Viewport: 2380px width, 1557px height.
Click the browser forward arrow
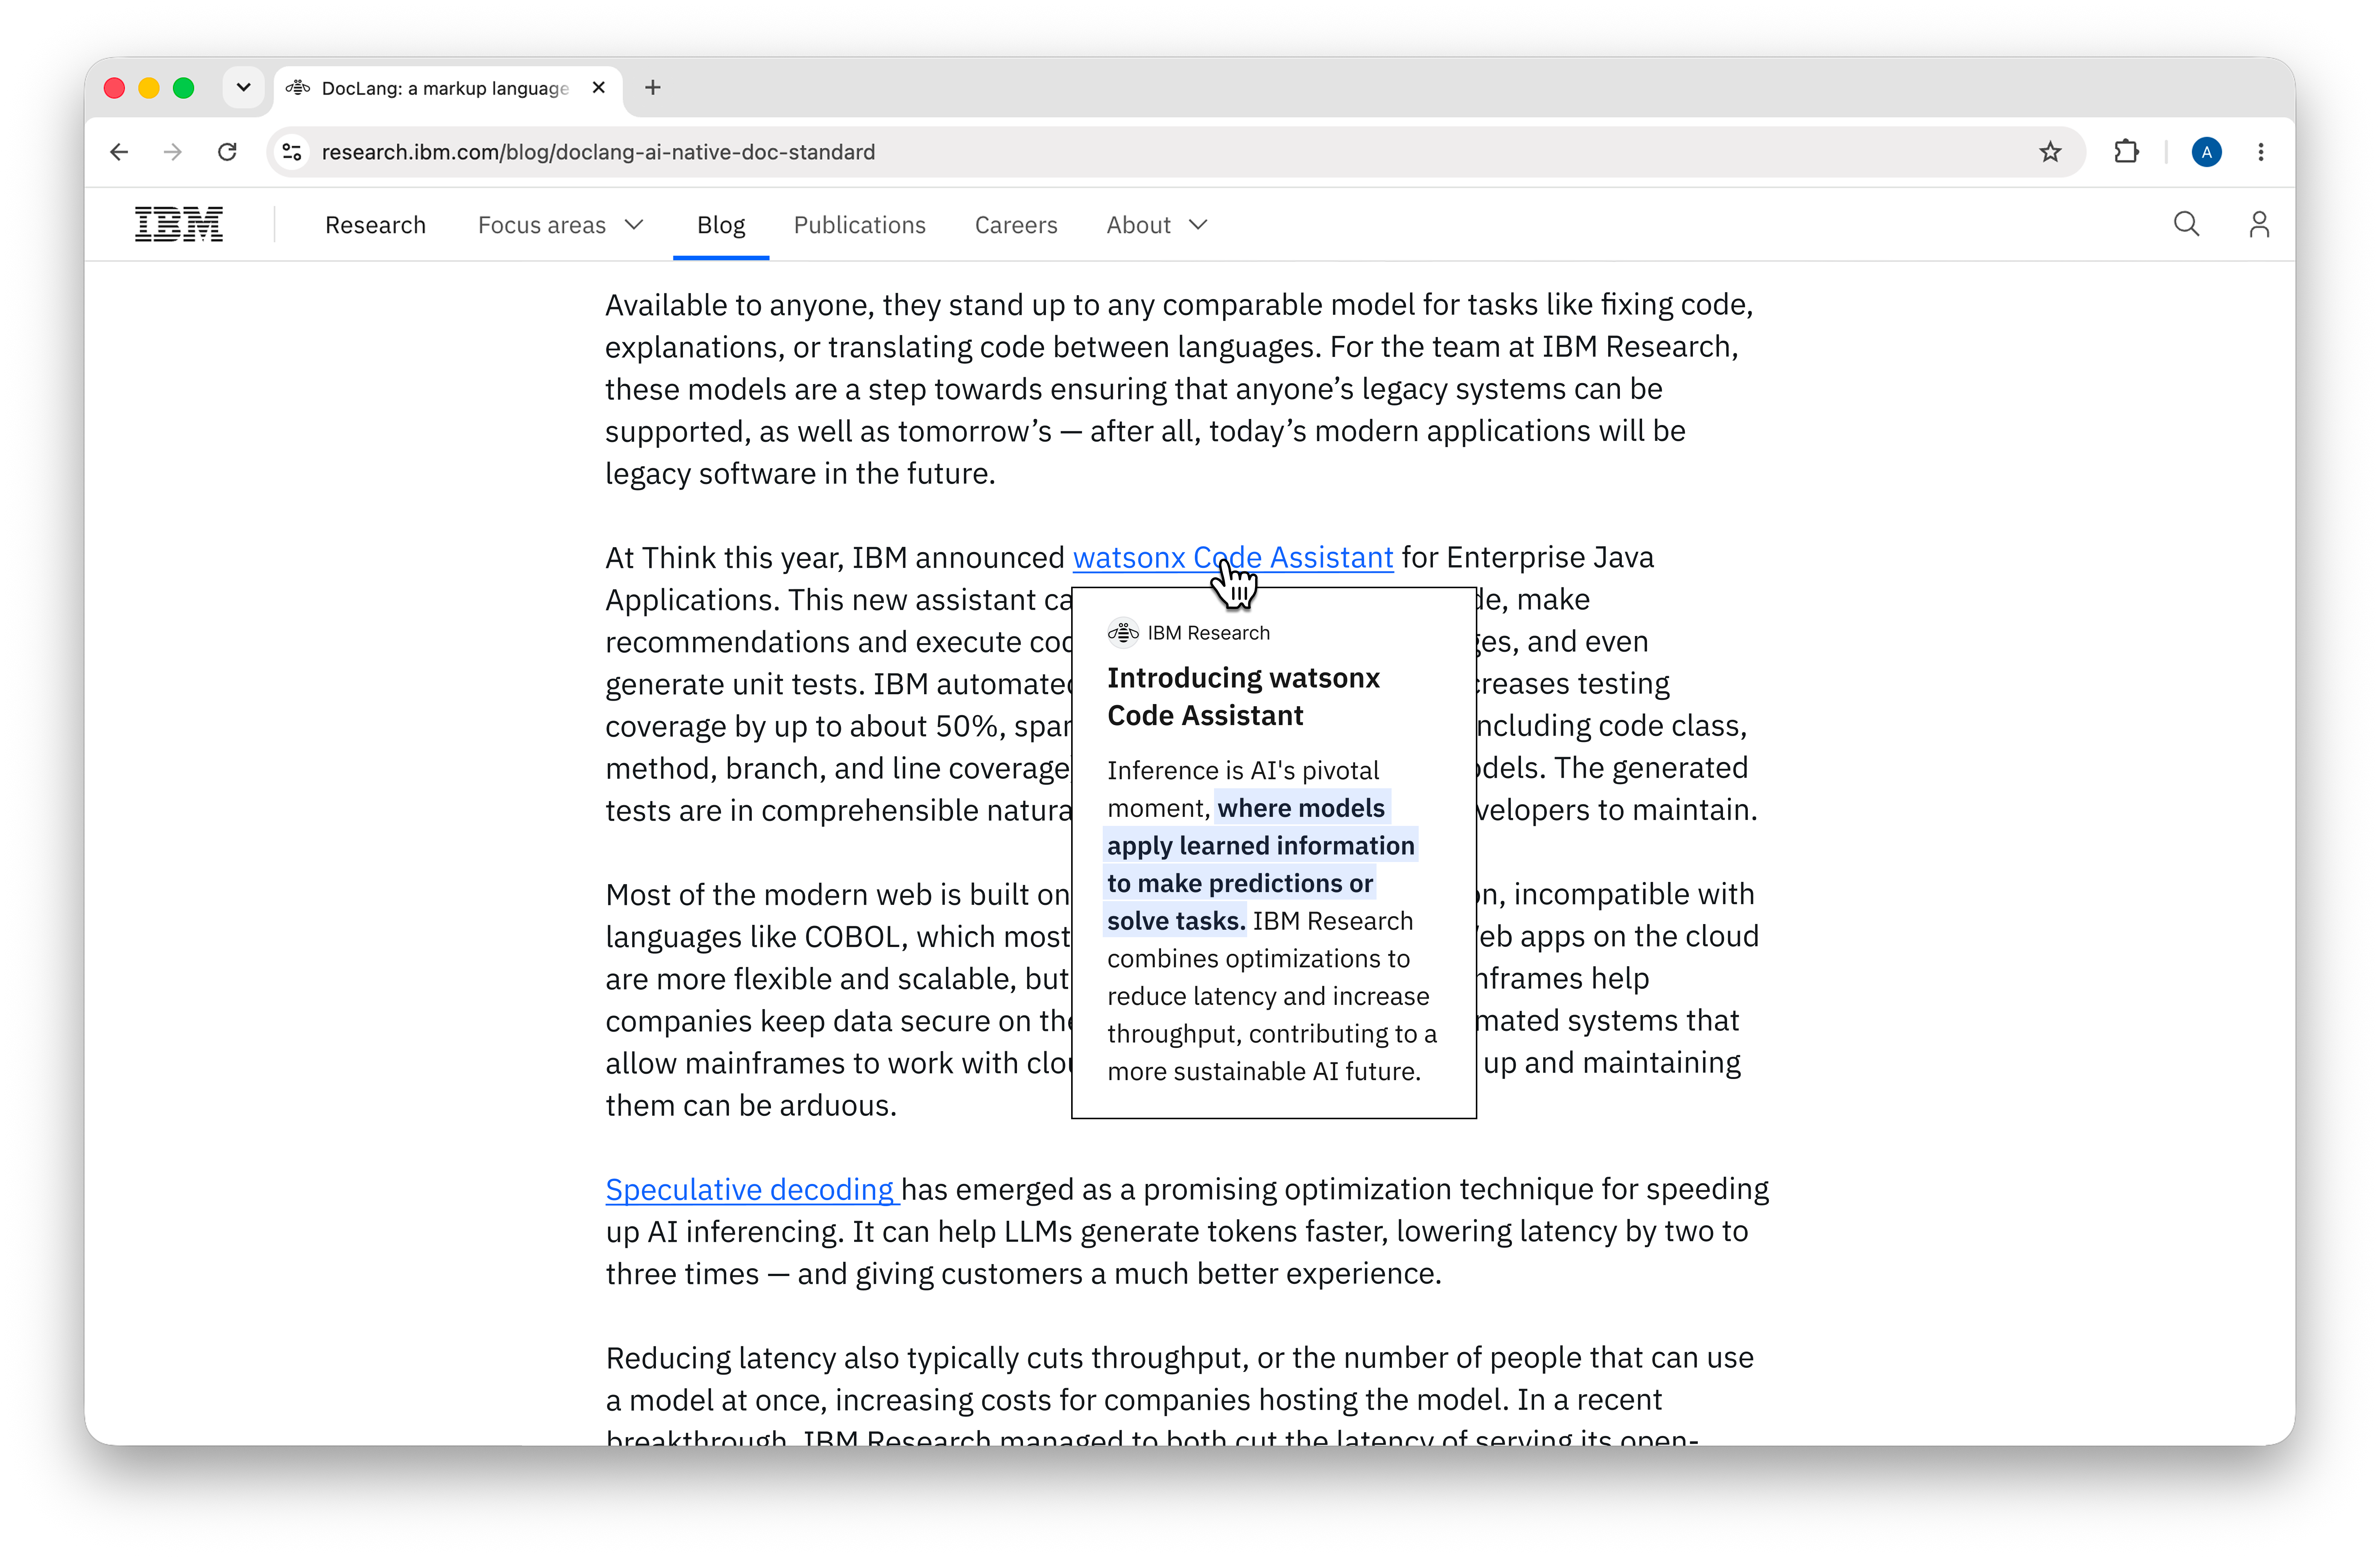173,152
